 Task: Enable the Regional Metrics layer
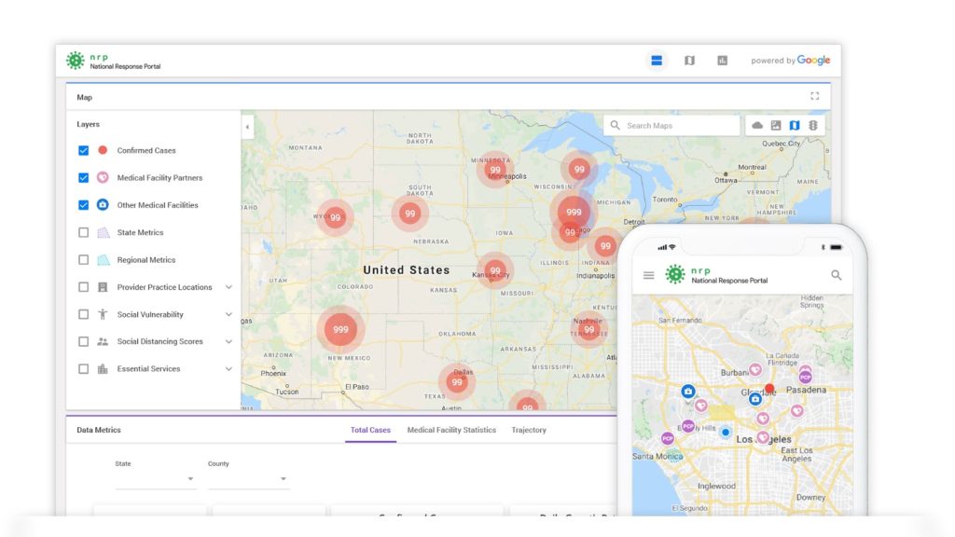(83, 260)
